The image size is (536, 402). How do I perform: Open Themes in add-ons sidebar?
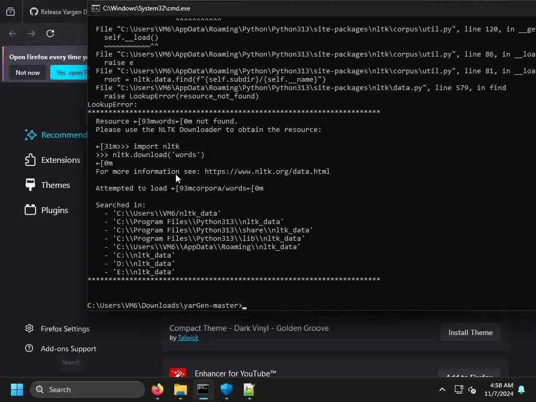click(48, 185)
